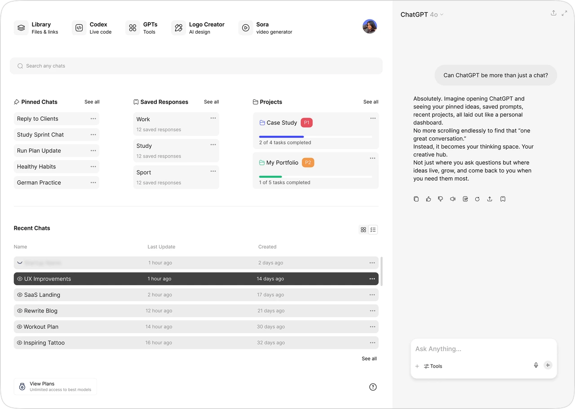Bookmark the response to saved responses
Viewport: 575px width, 409px height.
(x=503, y=199)
